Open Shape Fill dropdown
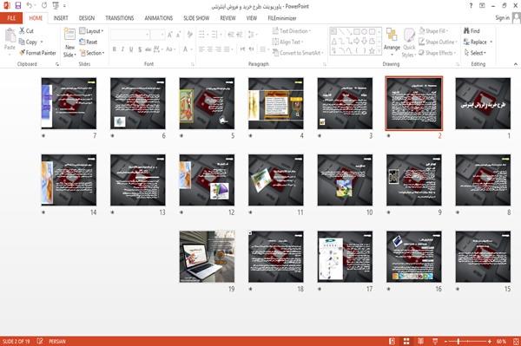 click(433, 31)
